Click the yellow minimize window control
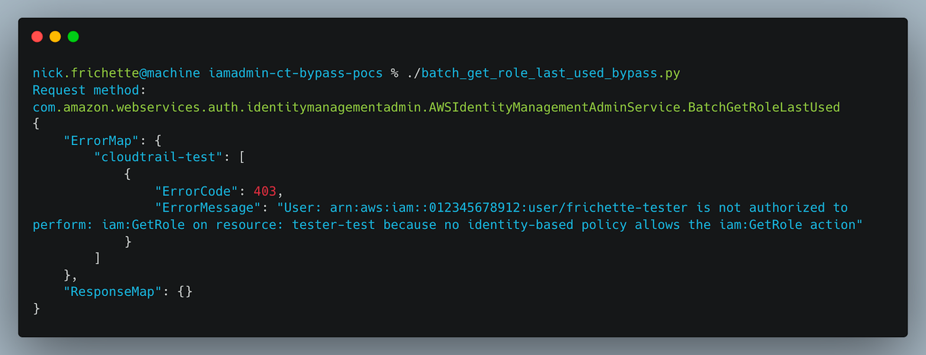Screen dimensions: 926x355 tap(55, 36)
